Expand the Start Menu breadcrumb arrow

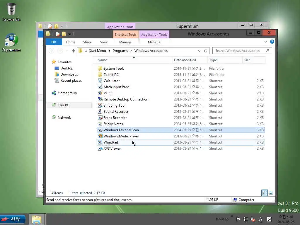110,51
